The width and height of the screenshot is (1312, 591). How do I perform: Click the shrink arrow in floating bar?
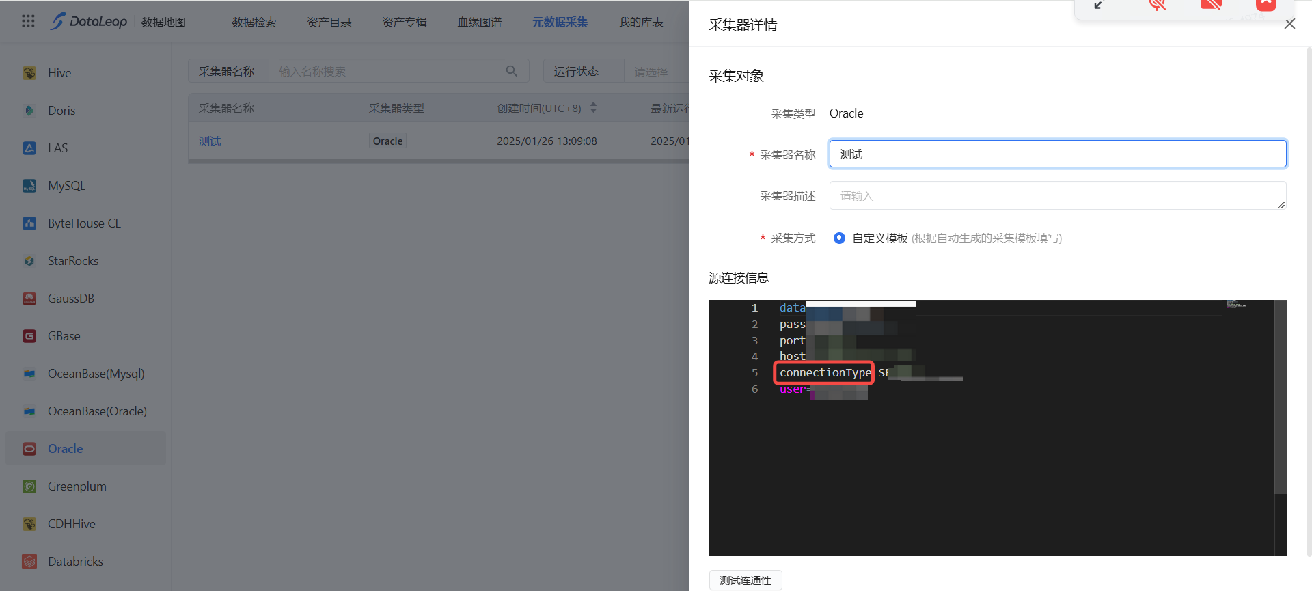click(x=1099, y=5)
